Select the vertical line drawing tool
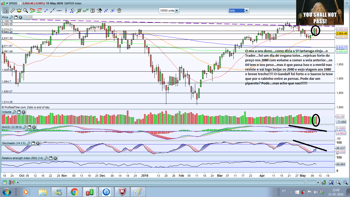 pos(66,11)
